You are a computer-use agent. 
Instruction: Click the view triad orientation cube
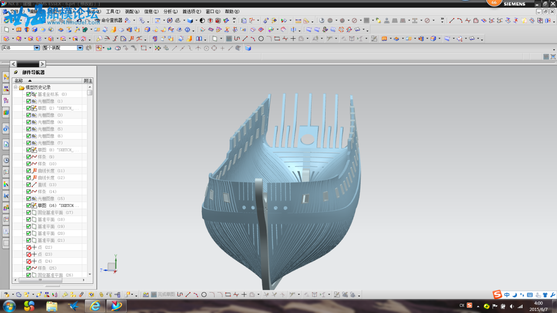pos(112,266)
